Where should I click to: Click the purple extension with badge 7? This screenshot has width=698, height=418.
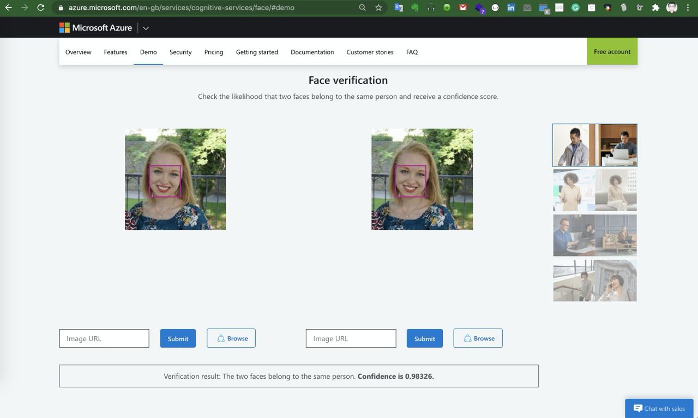(479, 8)
